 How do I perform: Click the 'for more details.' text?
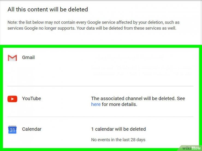click(x=119, y=104)
